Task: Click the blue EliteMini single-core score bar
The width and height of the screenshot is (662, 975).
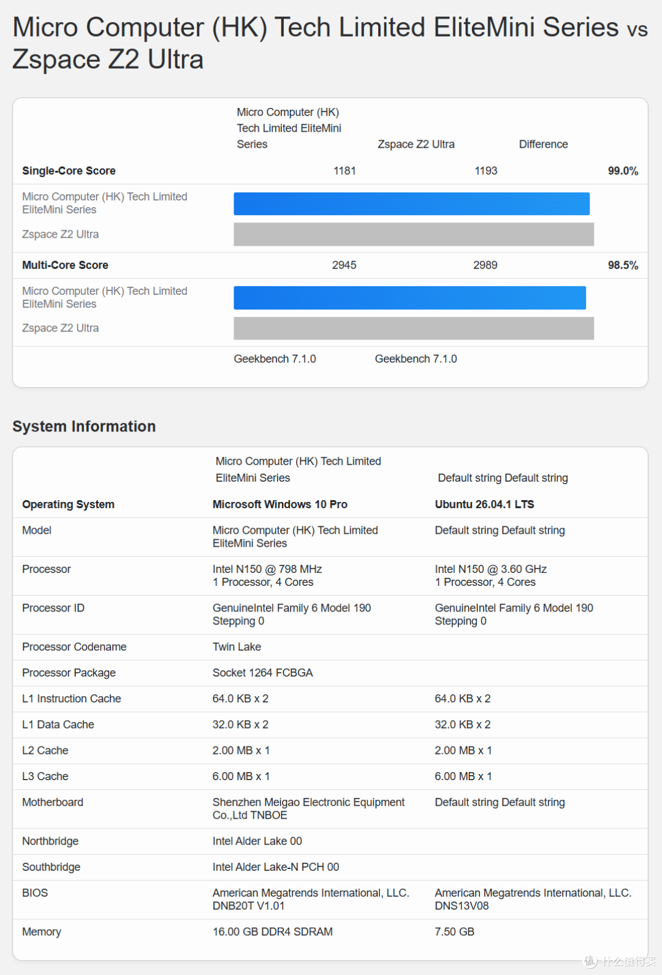Action: point(411,203)
